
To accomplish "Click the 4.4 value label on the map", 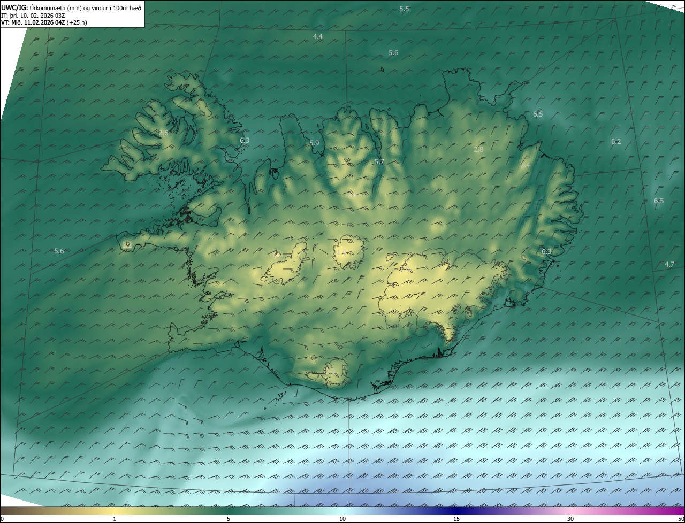I will coord(318,36).
